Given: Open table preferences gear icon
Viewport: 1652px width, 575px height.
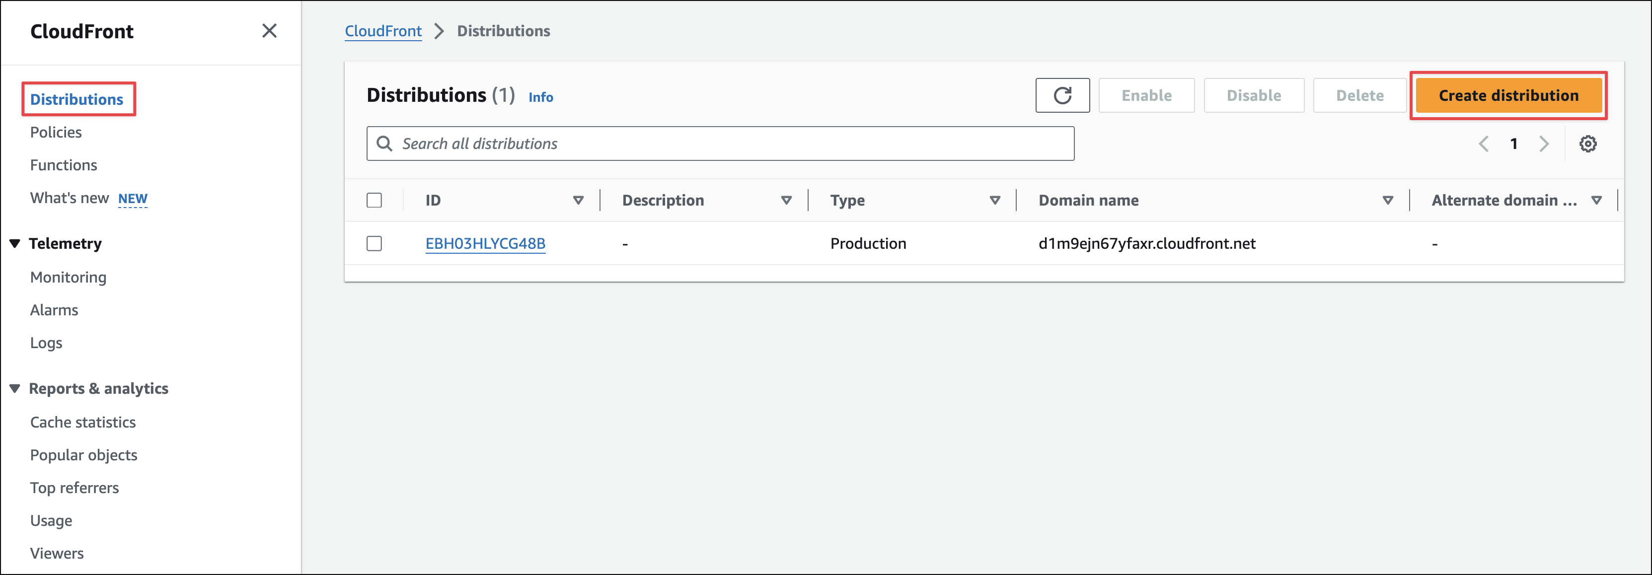Looking at the screenshot, I should point(1587,144).
